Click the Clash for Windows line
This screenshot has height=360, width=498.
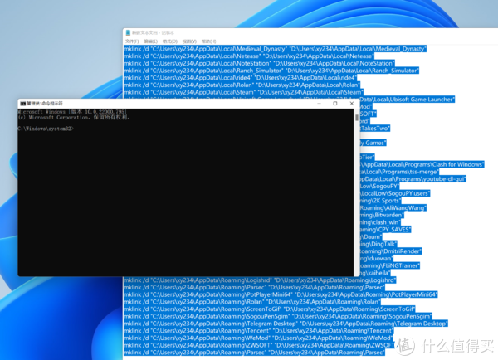point(422,164)
